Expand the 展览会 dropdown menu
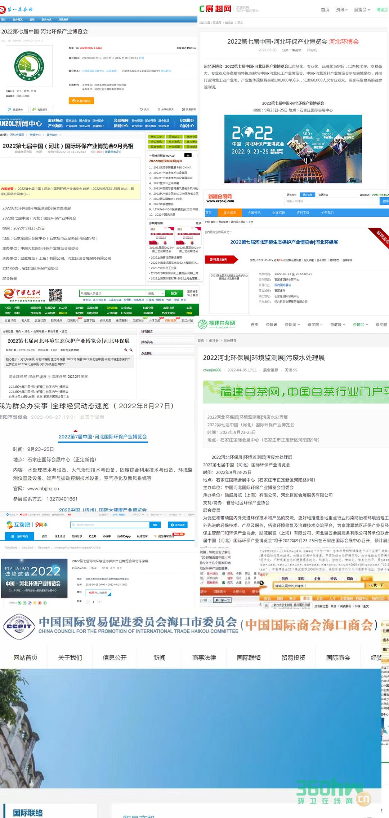389x818 pixels. pos(362,10)
